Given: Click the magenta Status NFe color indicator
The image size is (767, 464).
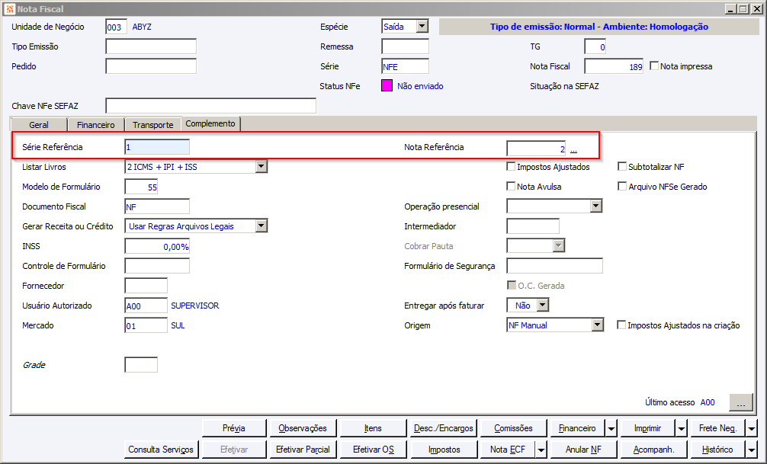Looking at the screenshot, I should point(387,86).
